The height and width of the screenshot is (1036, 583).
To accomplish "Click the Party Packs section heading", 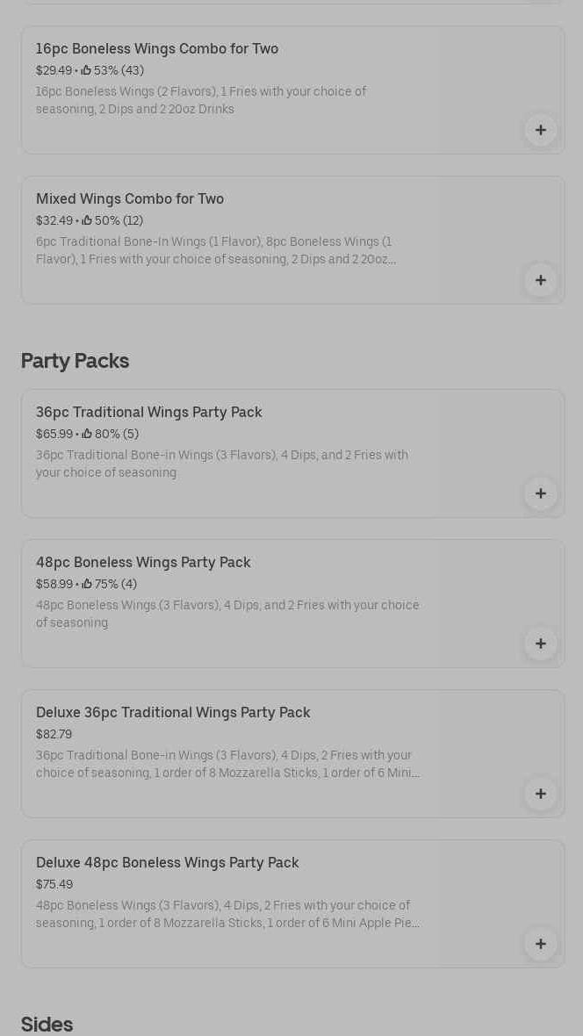I will 75,361.
